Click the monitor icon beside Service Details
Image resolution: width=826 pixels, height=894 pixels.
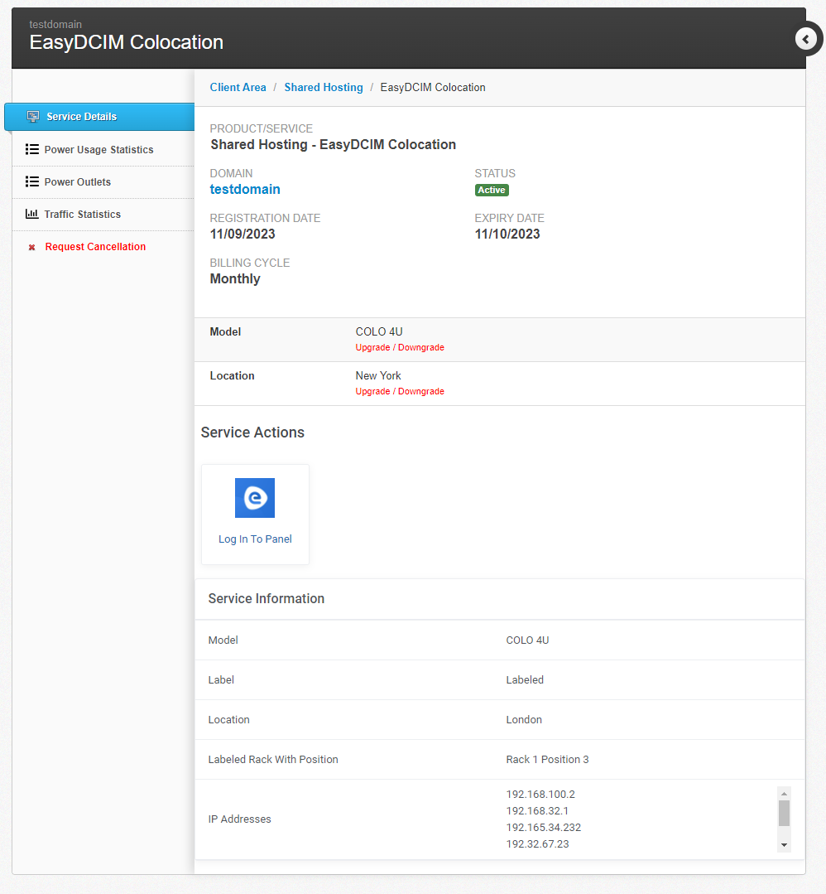[33, 117]
